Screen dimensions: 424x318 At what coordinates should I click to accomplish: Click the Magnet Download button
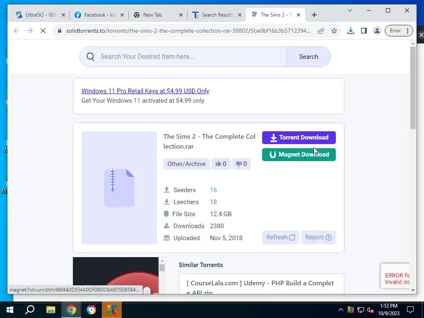point(299,155)
